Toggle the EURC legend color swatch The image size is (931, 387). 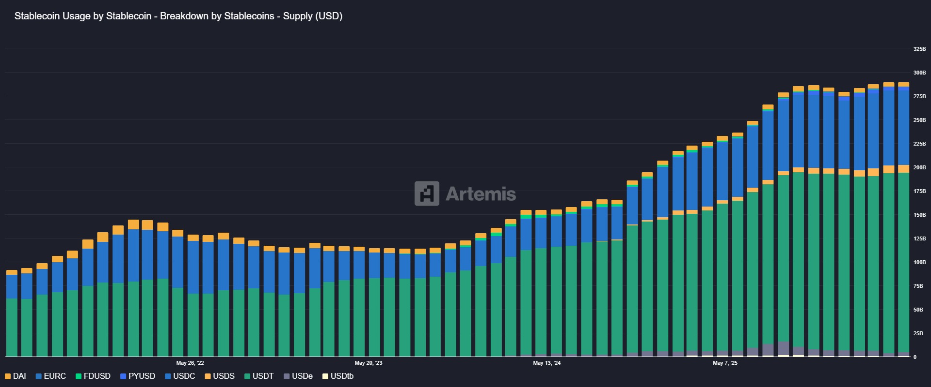[x=39, y=376]
